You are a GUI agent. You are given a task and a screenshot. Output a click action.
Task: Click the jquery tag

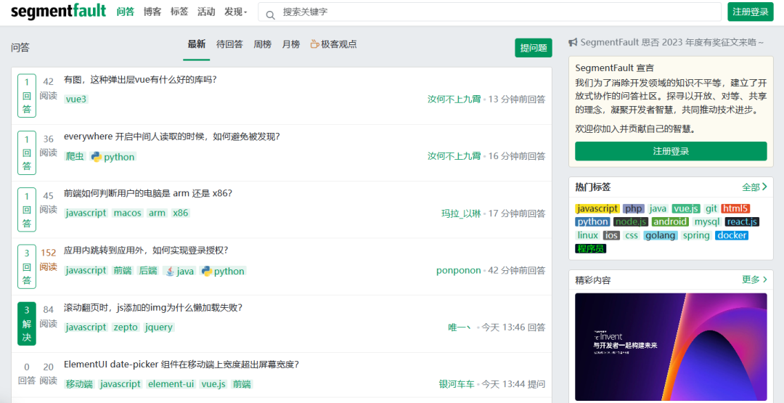158,327
